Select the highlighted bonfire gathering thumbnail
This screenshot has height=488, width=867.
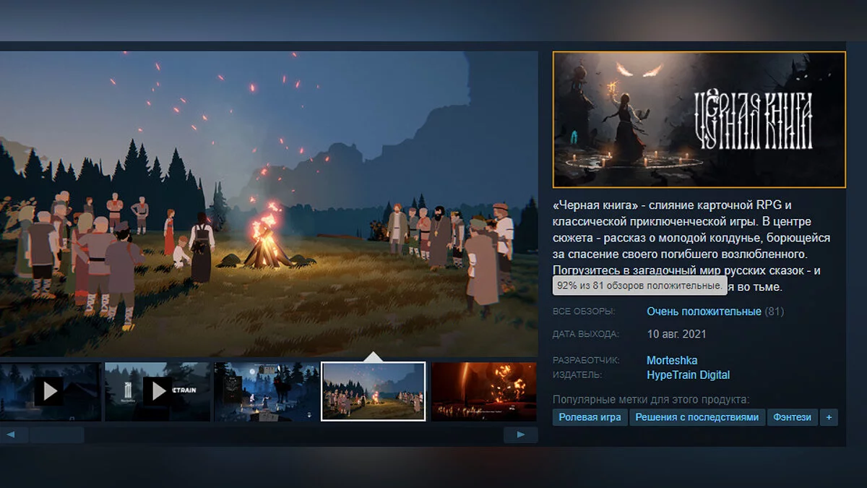tap(373, 391)
